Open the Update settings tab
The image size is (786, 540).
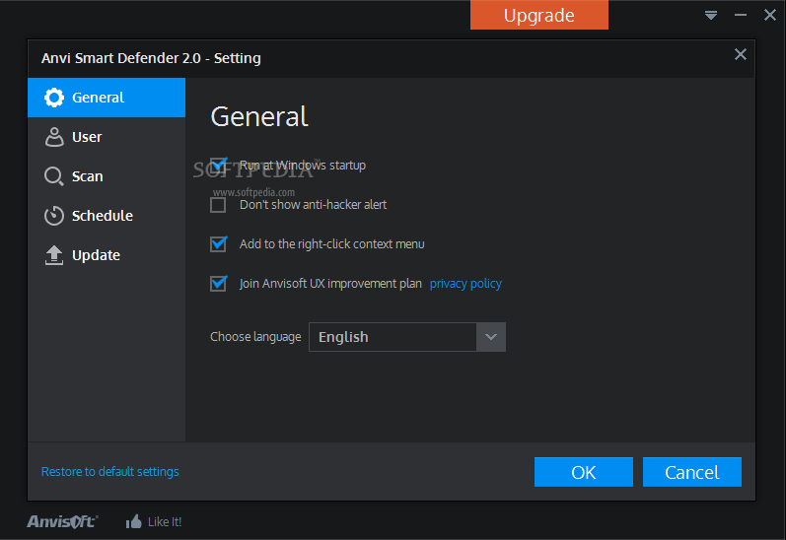point(107,255)
